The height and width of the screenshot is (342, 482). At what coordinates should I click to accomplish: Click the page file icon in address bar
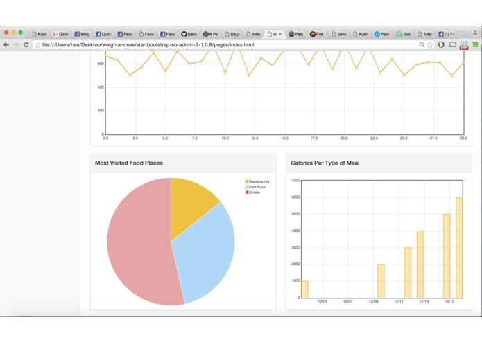coord(37,45)
